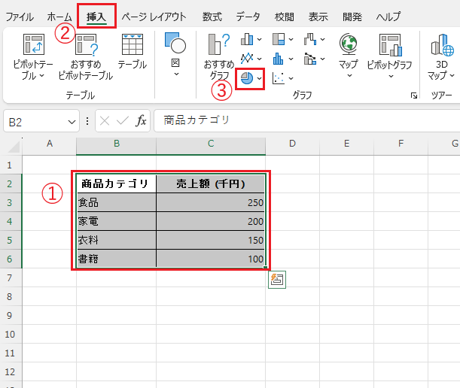Expand the statistic chart dropdown arrow
Screen dimensions: 460x388
(291, 59)
